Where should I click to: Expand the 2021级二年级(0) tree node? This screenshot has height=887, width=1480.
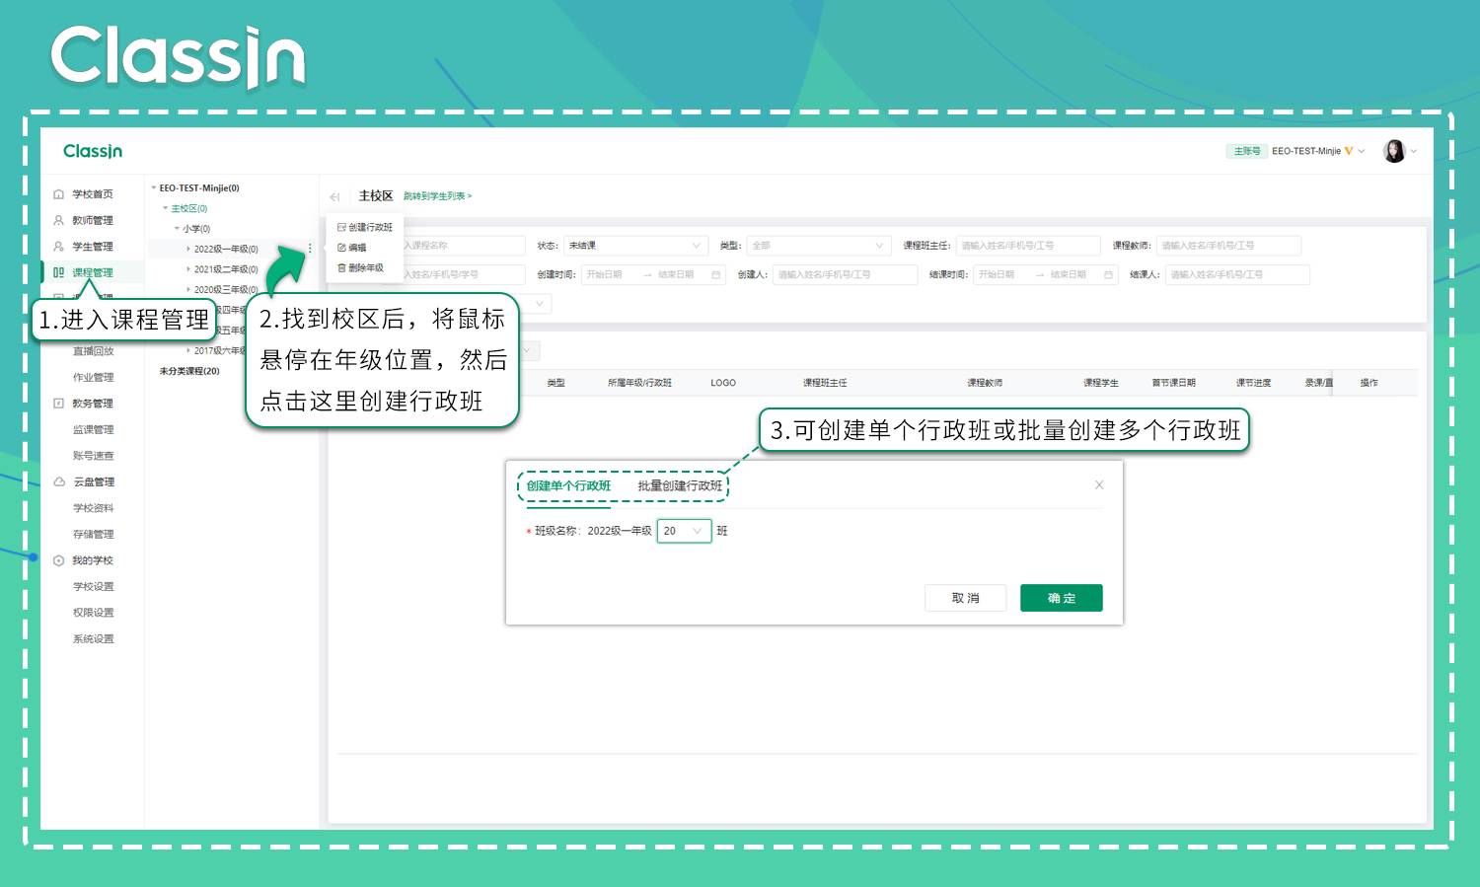coord(188,269)
